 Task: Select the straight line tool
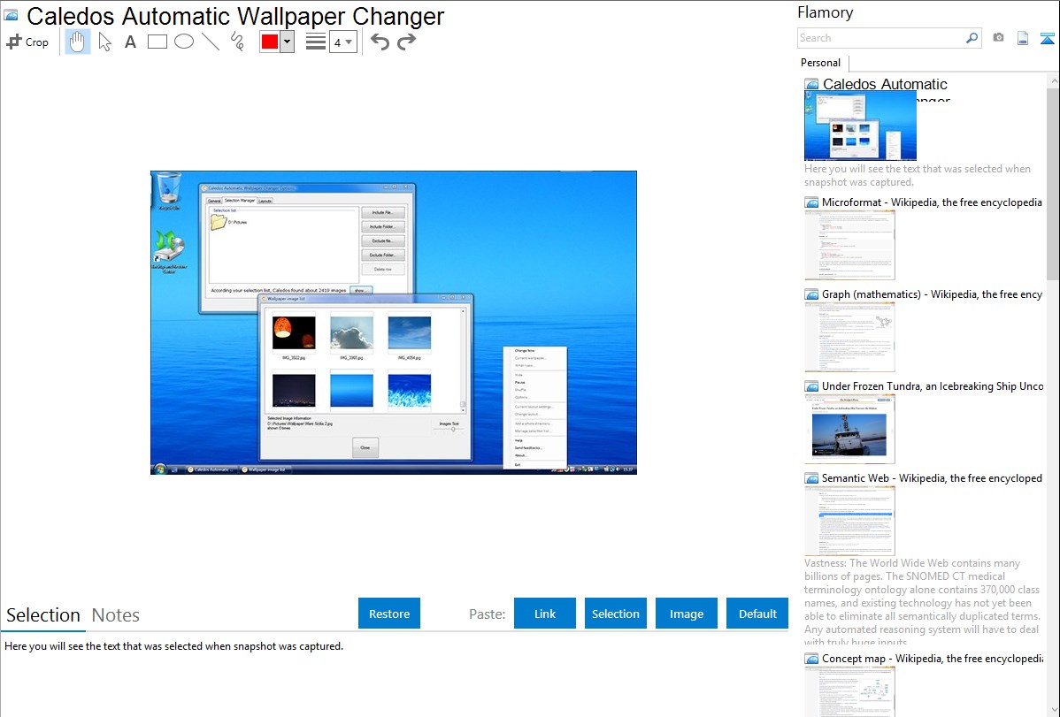click(x=210, y=42)
